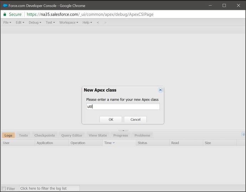This screenshot has height=192, width=246.
Task: Open the Test menu
Action: pos(50,22)
